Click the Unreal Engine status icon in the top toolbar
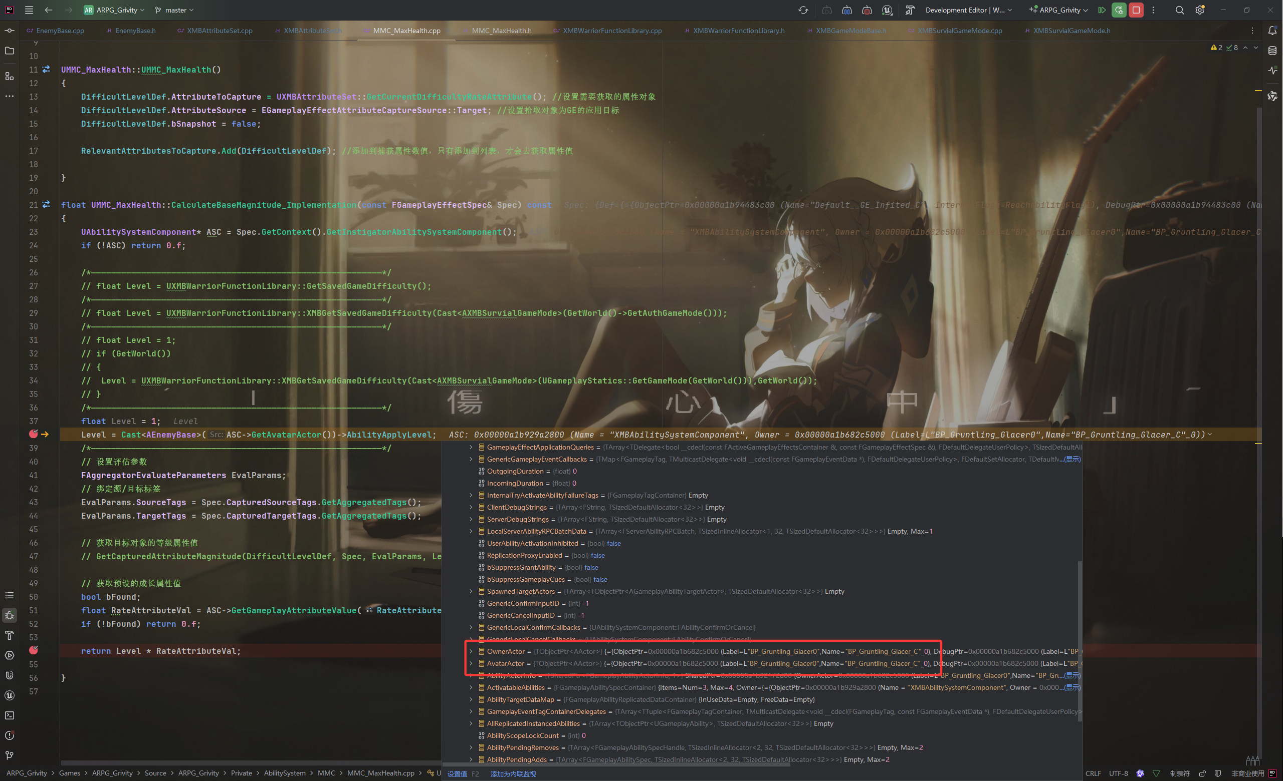The height and width of the screenshot is (781, 1283). 887,10
